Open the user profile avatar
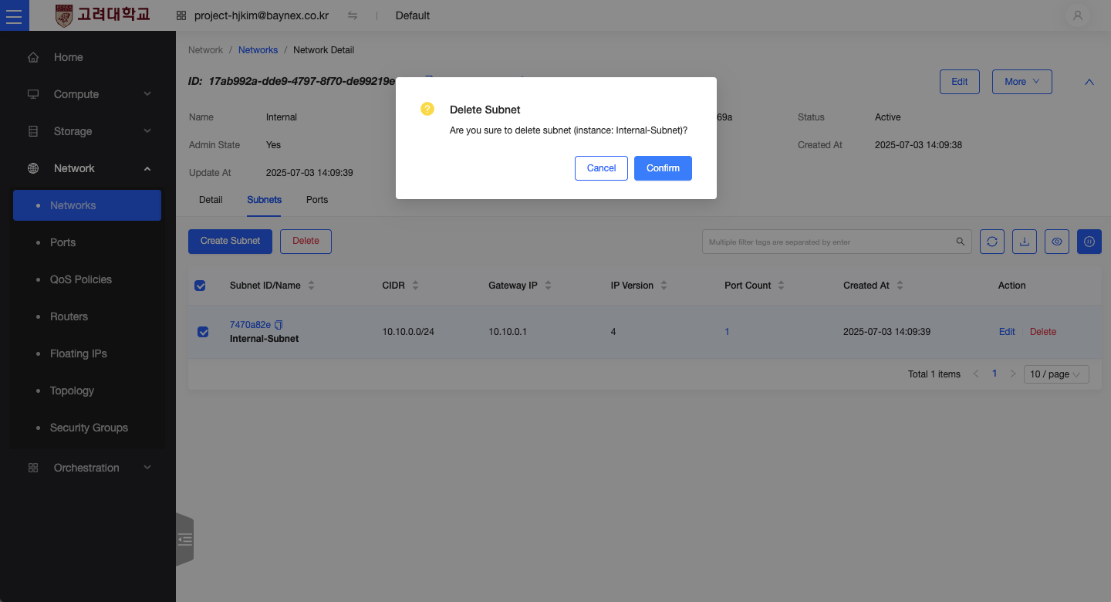The height and width of the screenshot is (602, 1111). (1078, 15)
